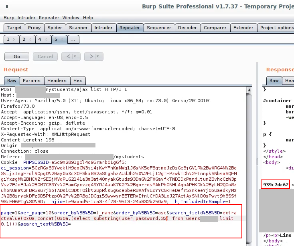
Task: Click the 939c7dc62 value in response
Action: coord(276,185)
